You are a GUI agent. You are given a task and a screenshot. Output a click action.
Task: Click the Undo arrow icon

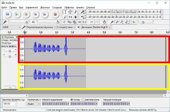(x=92, y=22)
